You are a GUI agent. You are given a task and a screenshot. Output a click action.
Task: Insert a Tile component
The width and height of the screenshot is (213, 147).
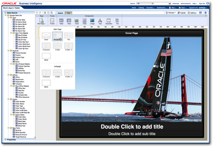[x=117, y=21]
